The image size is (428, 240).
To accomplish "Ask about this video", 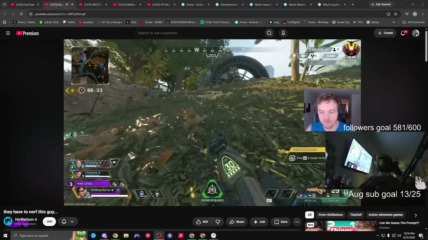I will click(259, 222).
